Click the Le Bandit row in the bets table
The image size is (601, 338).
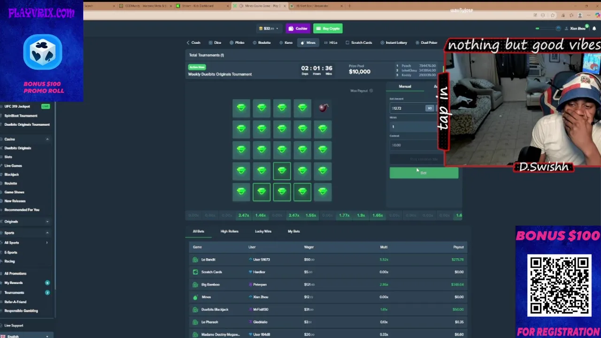[x=328, y=260]
